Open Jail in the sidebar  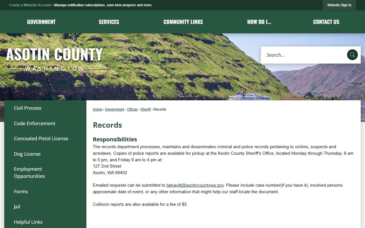tap(17, 207)
